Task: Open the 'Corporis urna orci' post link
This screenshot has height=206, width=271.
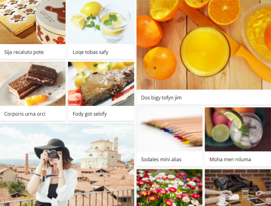Action: pos(25,114)
